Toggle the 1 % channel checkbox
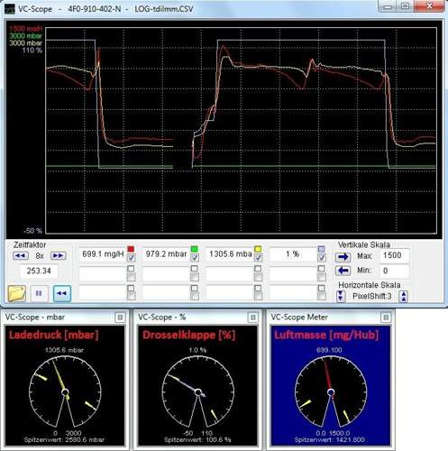Viewport: 448px width, 451px height. (322, 258)
